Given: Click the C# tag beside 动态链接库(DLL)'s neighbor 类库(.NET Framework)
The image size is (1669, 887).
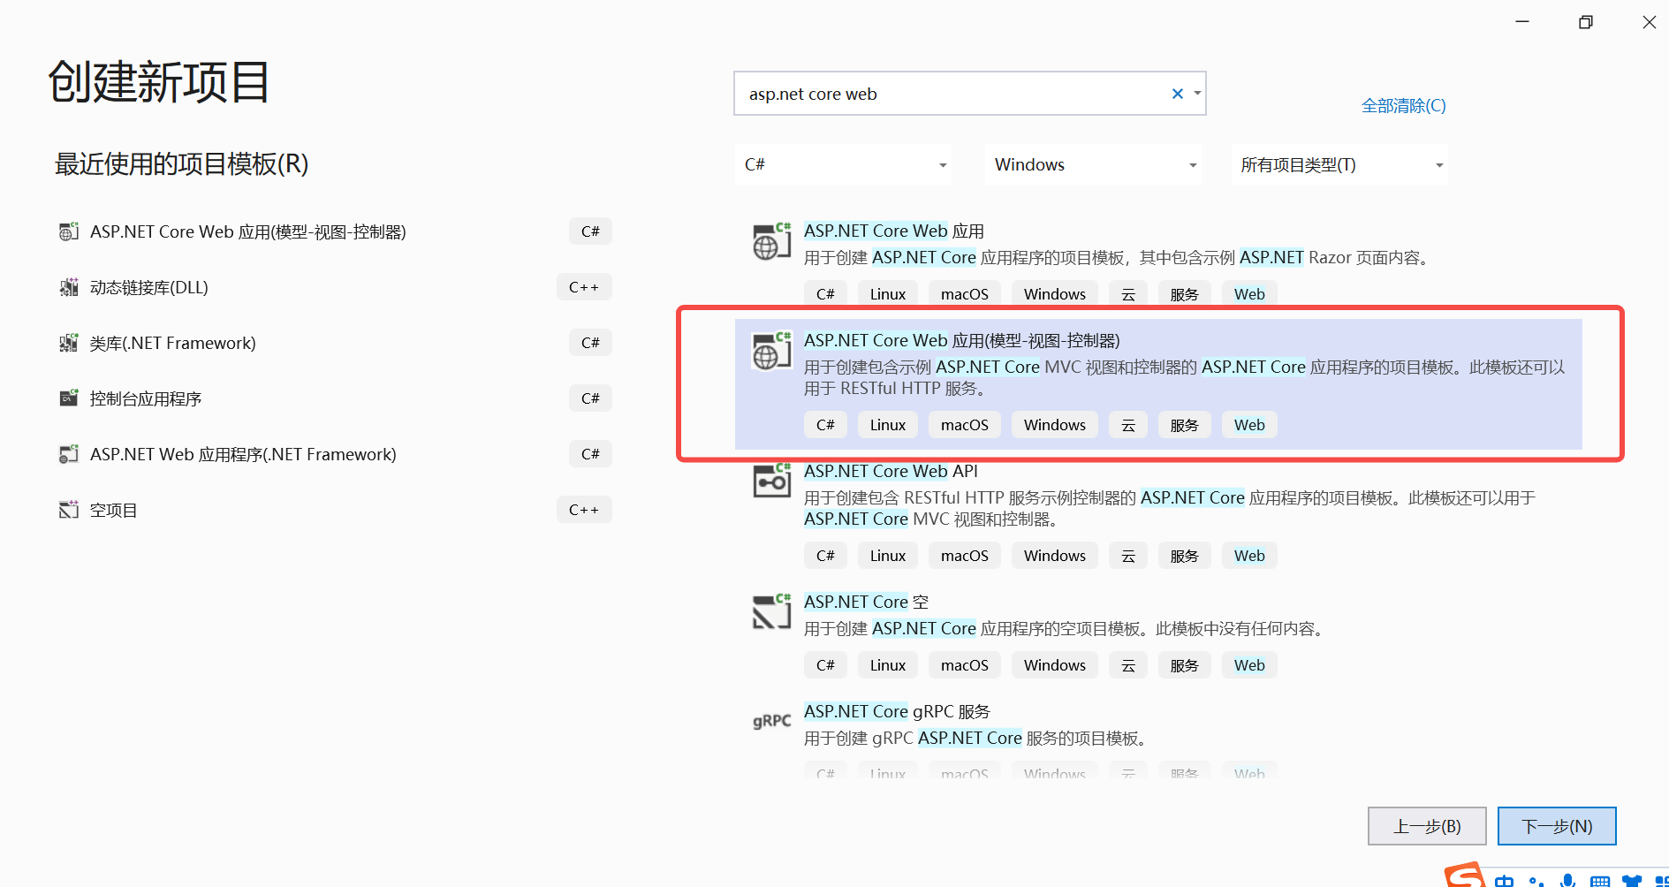Looking at the screenshot, I should 590,343.
